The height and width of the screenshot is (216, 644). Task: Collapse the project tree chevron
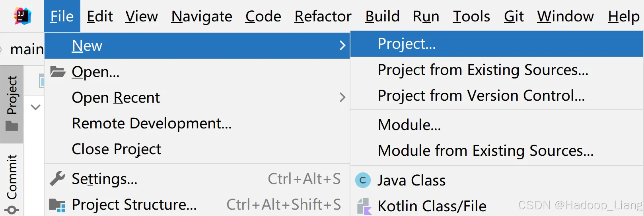coord(36,107)
